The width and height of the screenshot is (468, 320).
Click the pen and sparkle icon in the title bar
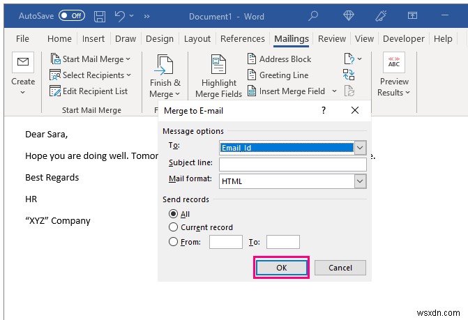click(x=381, y=16)
